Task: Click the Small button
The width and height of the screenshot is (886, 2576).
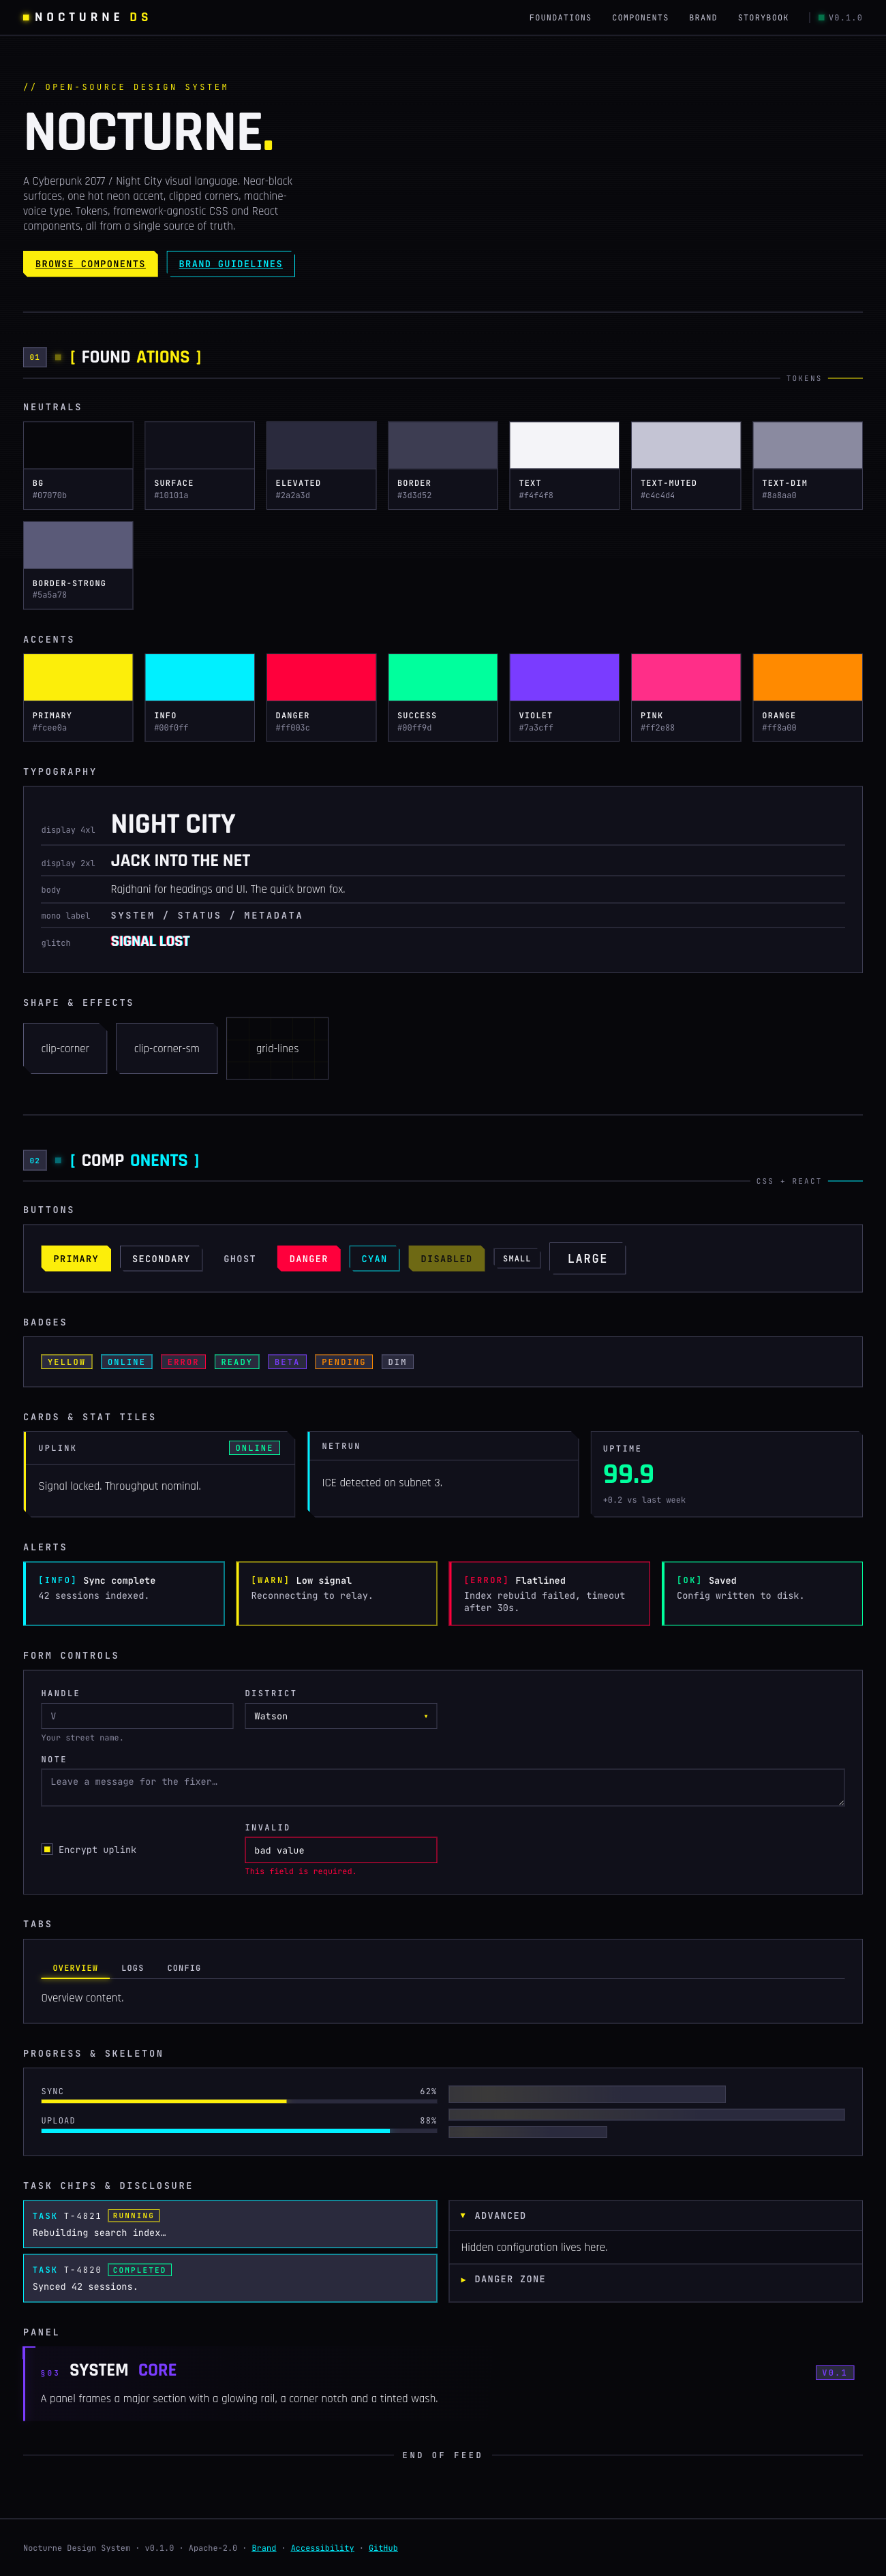Action: point(517,1258)
